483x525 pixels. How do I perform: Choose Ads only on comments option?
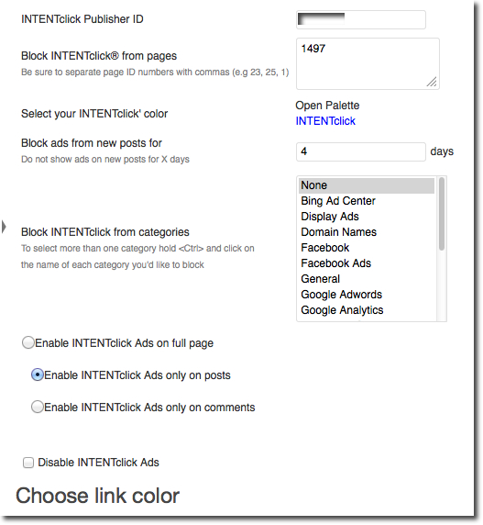pos(38,408)
